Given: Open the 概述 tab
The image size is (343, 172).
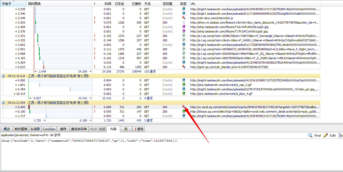Looking at the screenshot, I should point(7,129).
